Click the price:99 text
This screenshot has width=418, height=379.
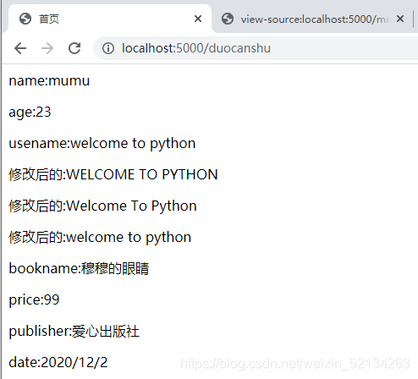[x=34, y=299]
